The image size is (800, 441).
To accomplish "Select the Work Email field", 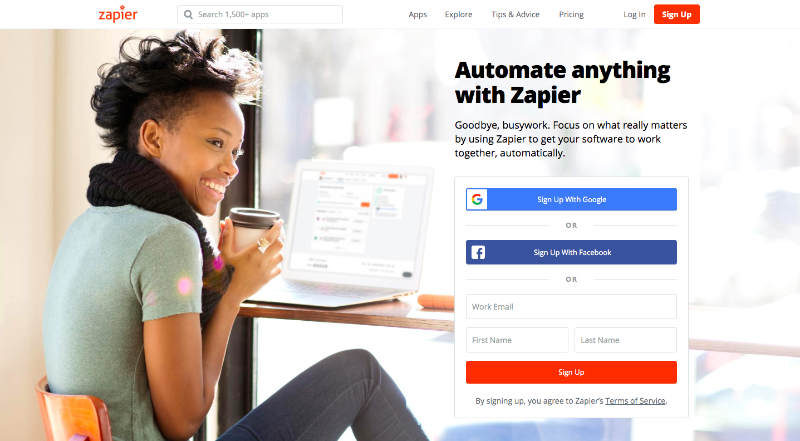I will click(x=571, y=306).
